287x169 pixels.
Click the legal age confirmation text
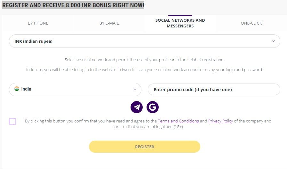148,127
